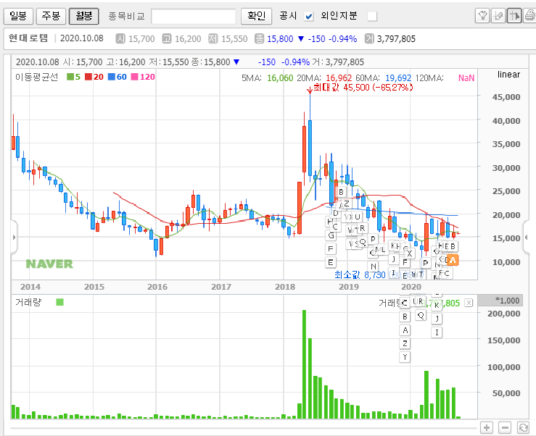The width and height of the screenshot is (536, 436).
Task: Click green 5-day moving average swatch
Action: (70, 77)
